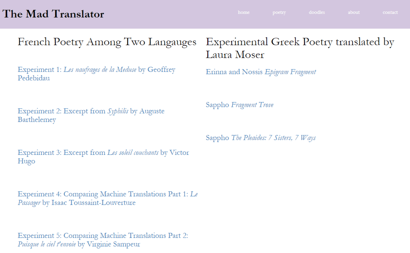This screenshot has width=410, height=253.
Task: Navigate to the about page
Action: (x=354, y=12)
